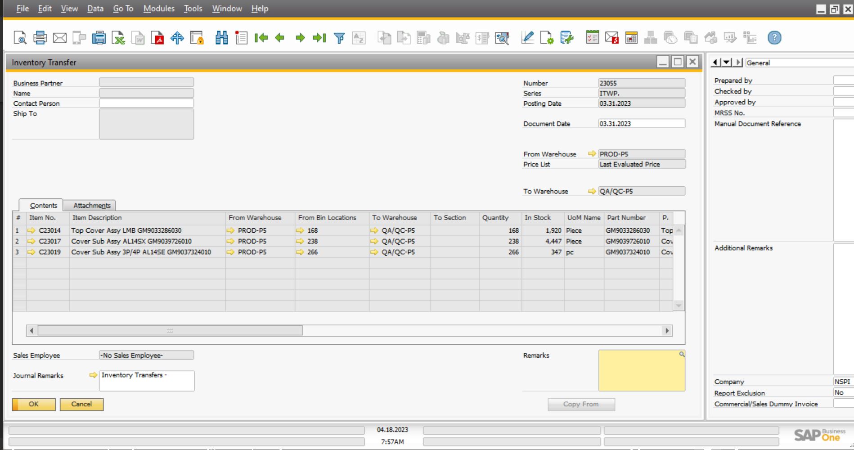Click the Journal Remarks text field

(147, 381)
